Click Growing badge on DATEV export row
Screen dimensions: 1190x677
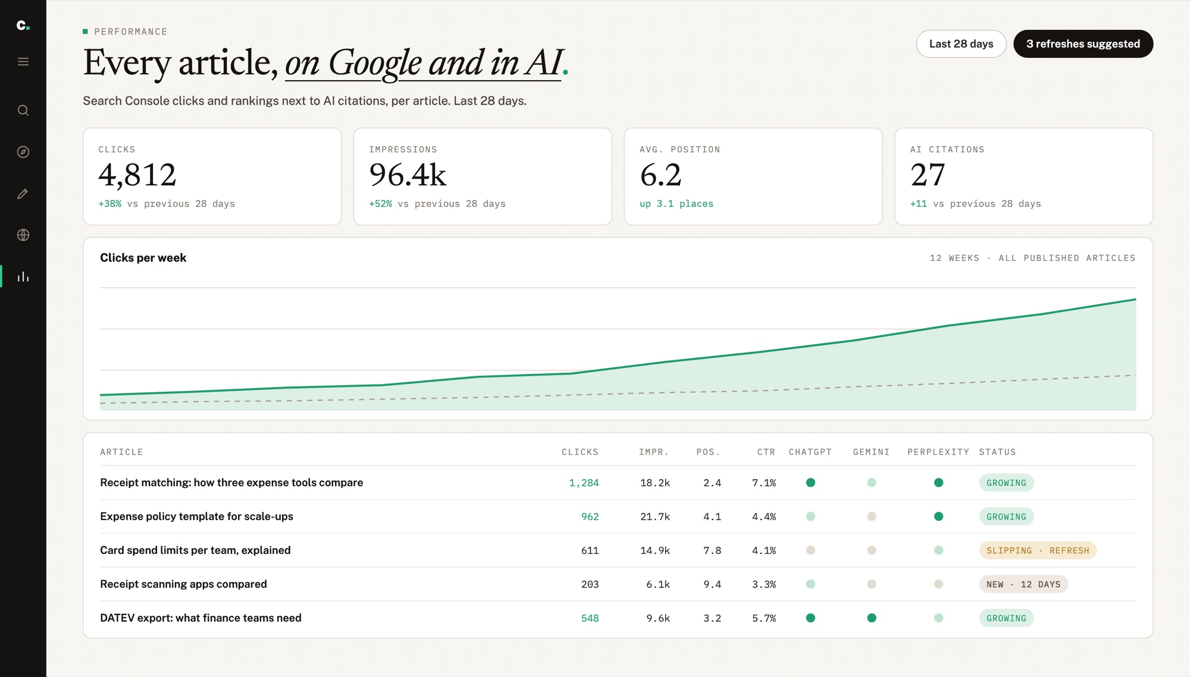coord(1006,618)
